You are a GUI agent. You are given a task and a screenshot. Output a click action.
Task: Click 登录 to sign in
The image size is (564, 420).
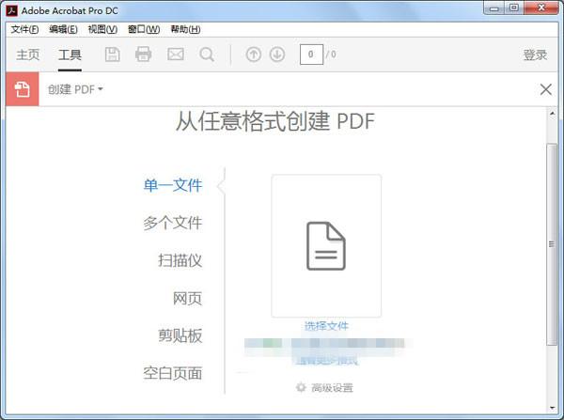tap(535, 54)
